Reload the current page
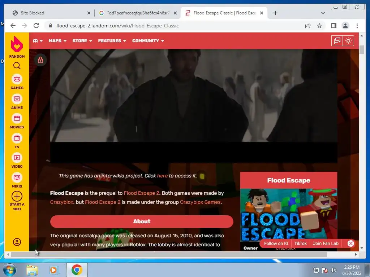370x277 pixels. (36, 26)
